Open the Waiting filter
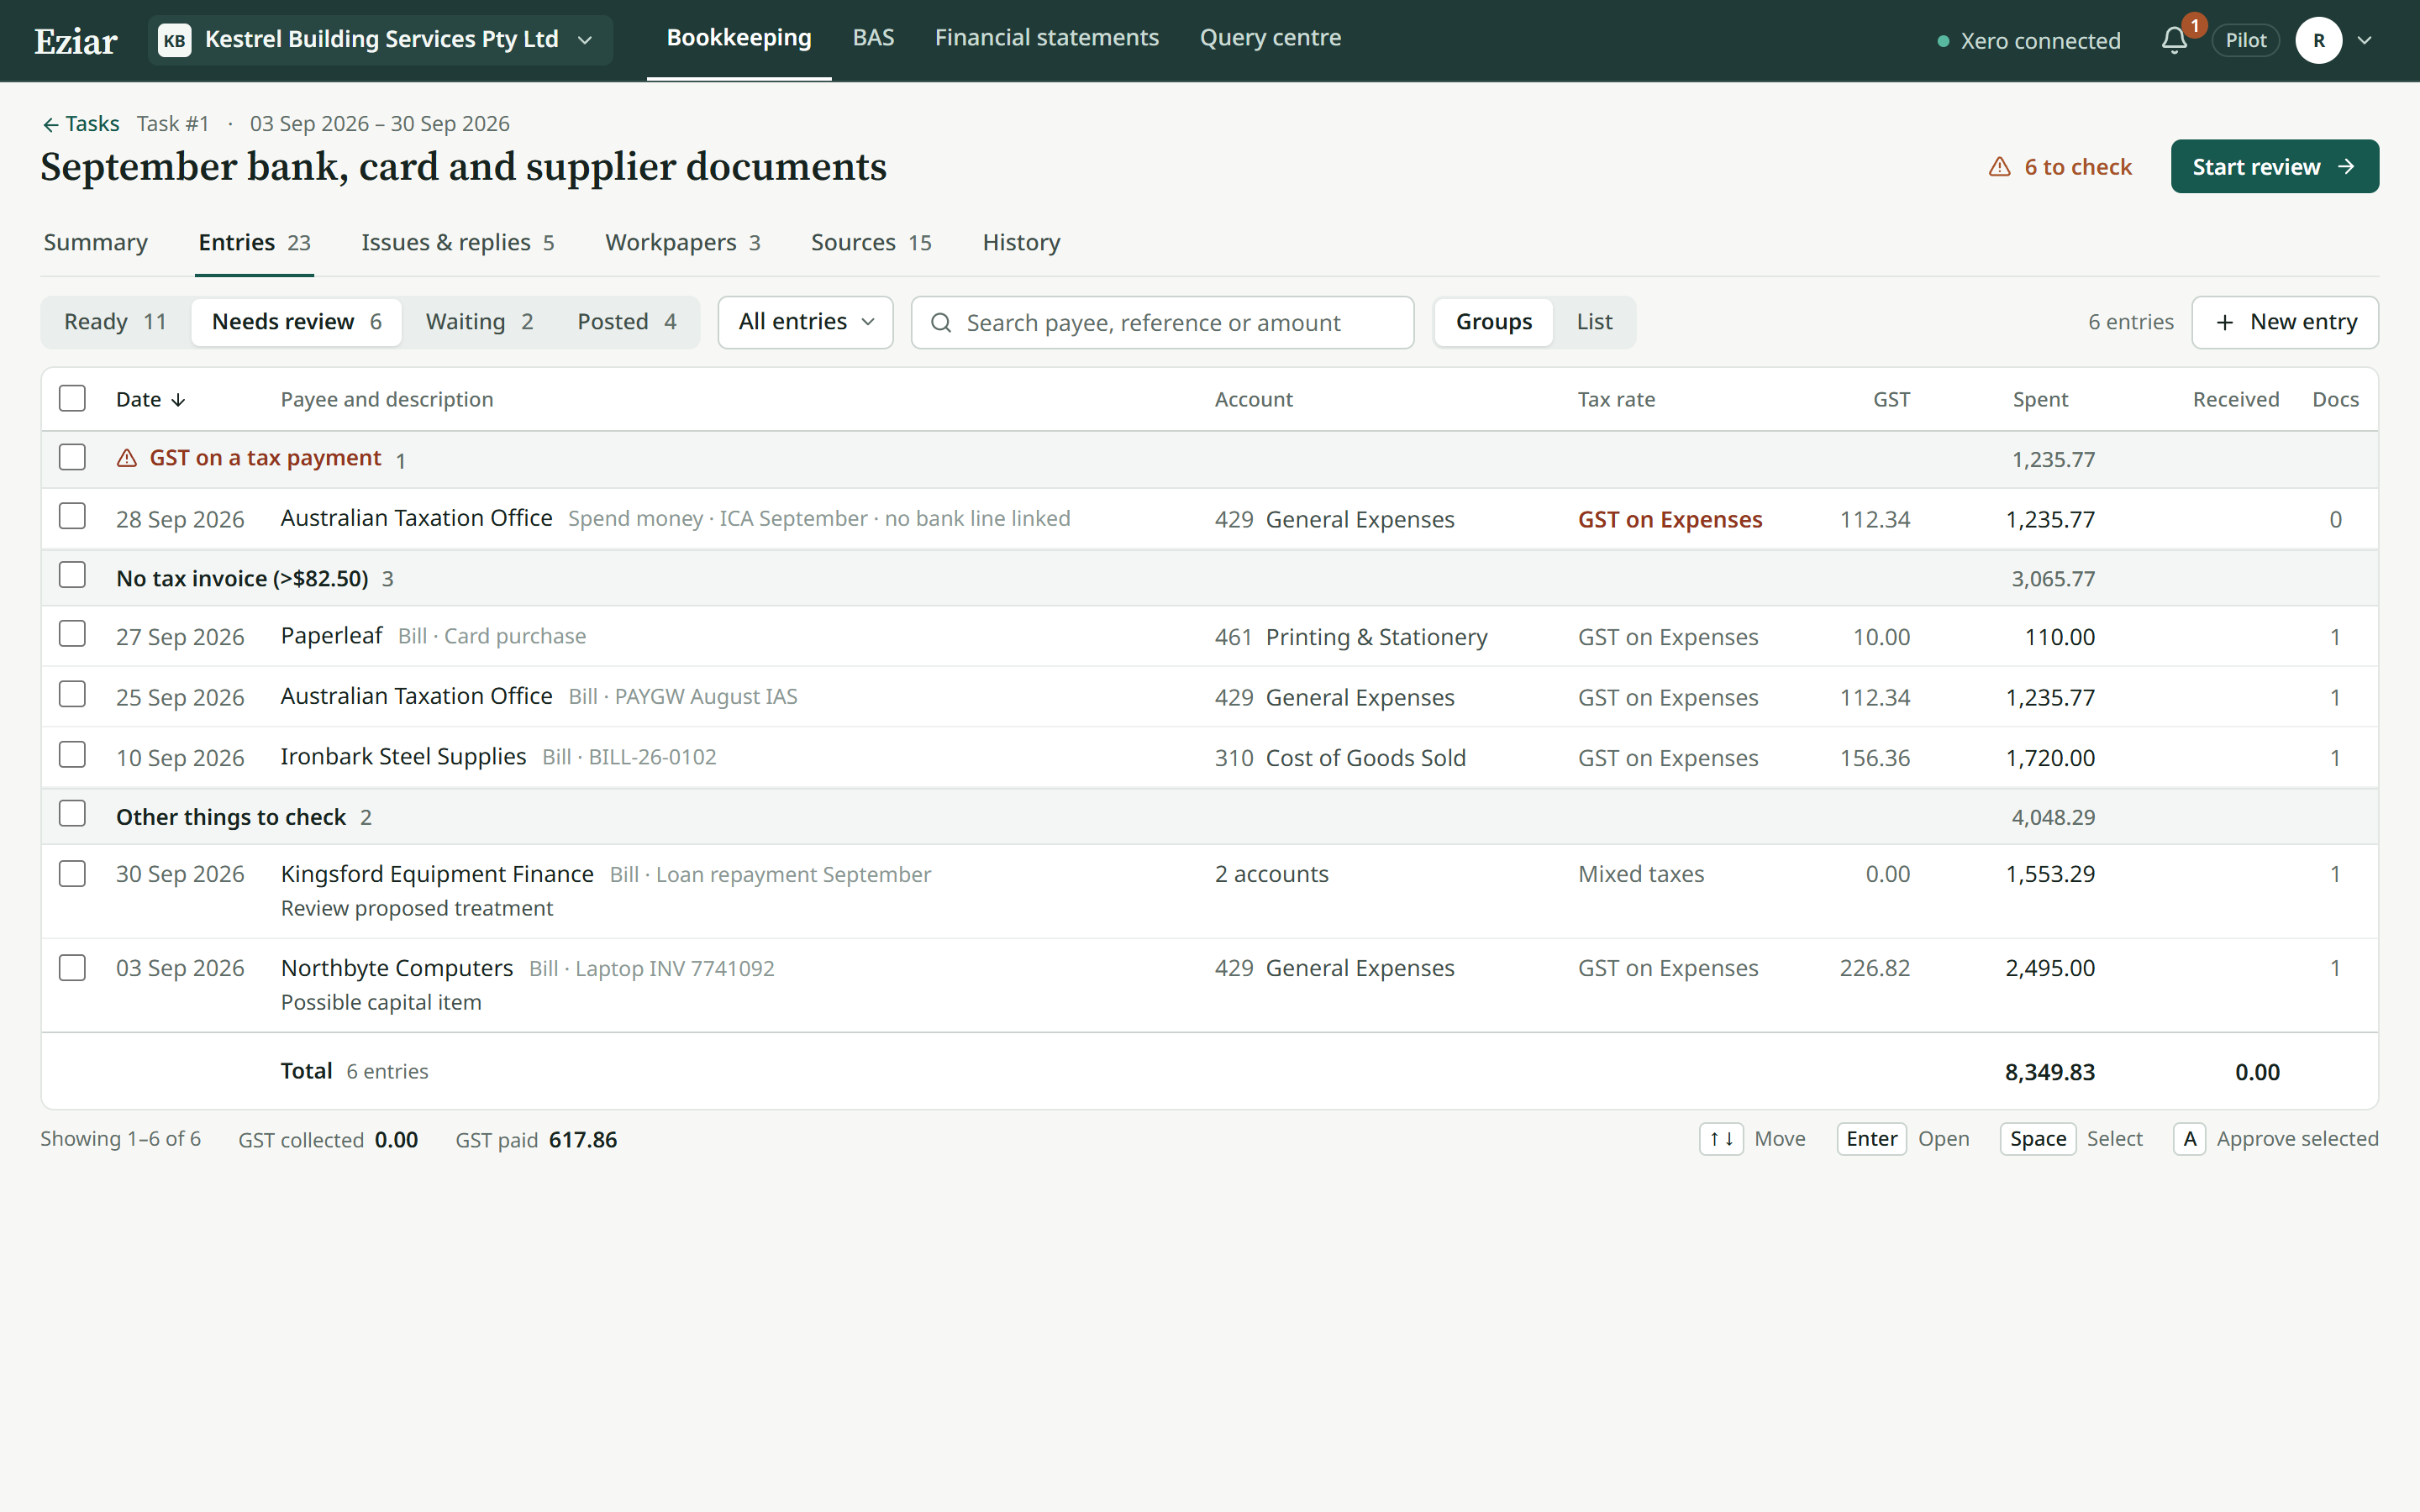The image size is (2420, 1512). coord(479,322)
